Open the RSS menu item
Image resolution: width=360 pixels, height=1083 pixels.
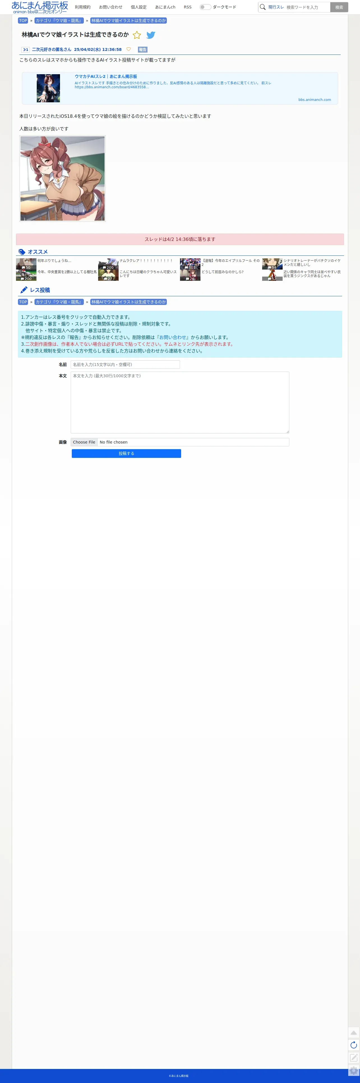point(188,7)
